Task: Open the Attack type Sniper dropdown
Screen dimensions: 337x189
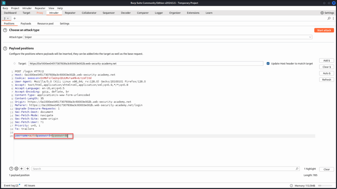Action: click(x=168, y=37)
